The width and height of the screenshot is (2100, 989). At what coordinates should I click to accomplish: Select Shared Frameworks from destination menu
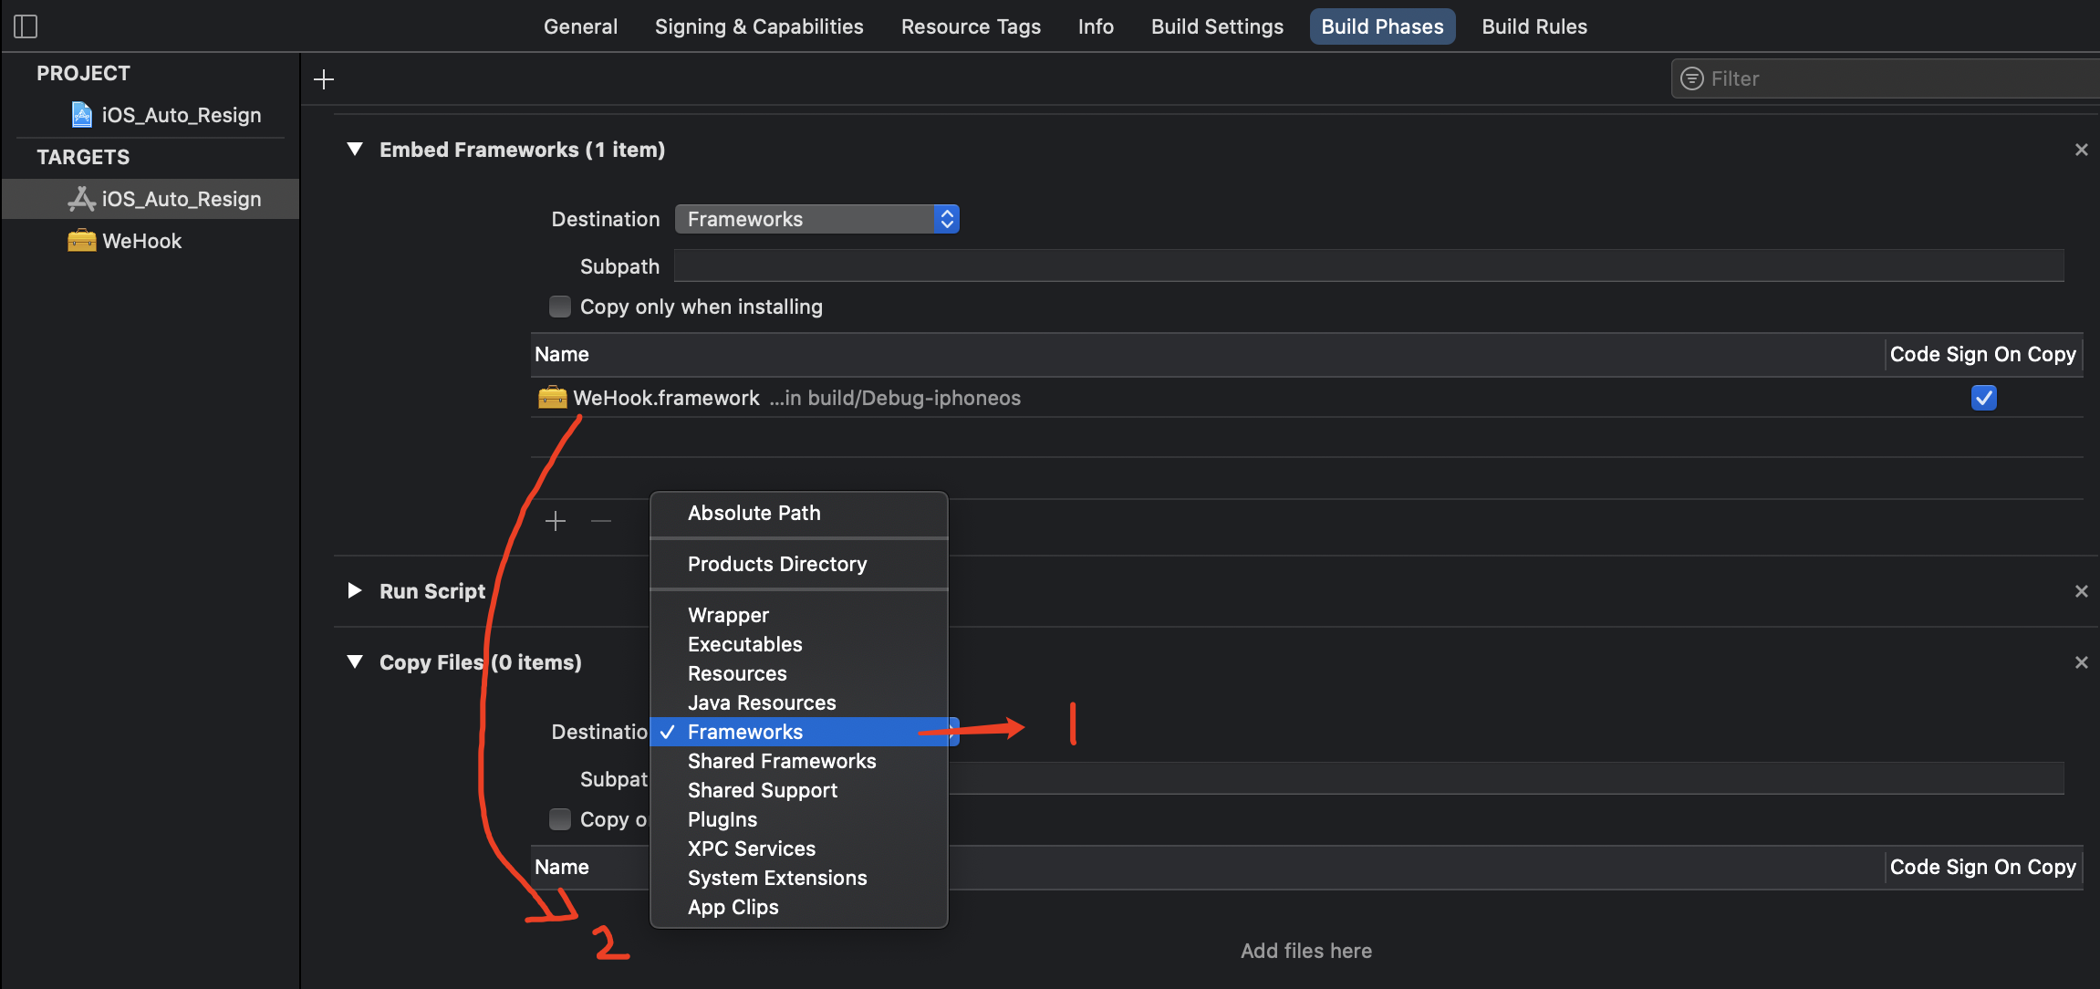point(781,760)
